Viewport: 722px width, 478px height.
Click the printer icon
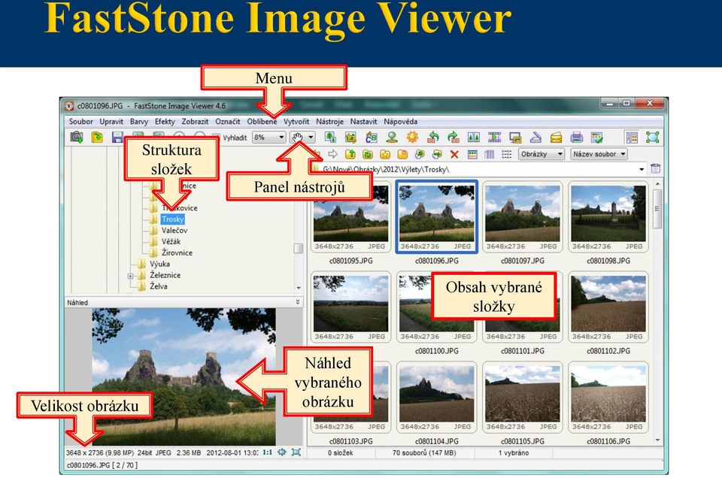[x=577, y=137]
